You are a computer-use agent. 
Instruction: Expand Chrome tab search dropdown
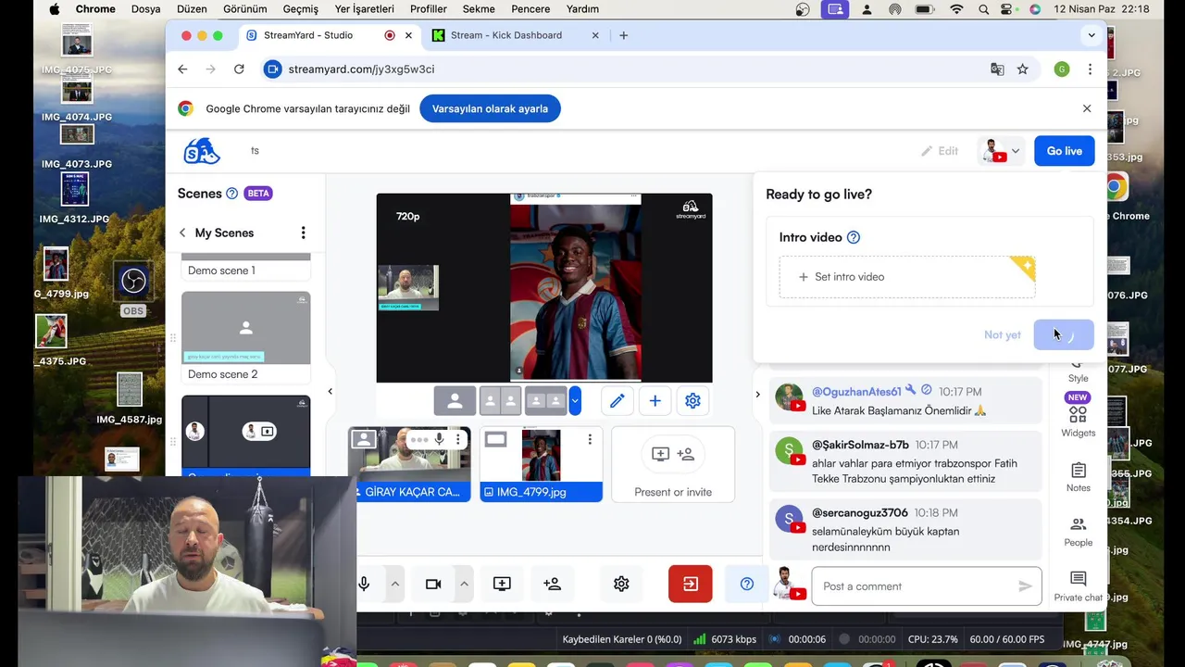pyautogui.click(x=1091, y=35)
